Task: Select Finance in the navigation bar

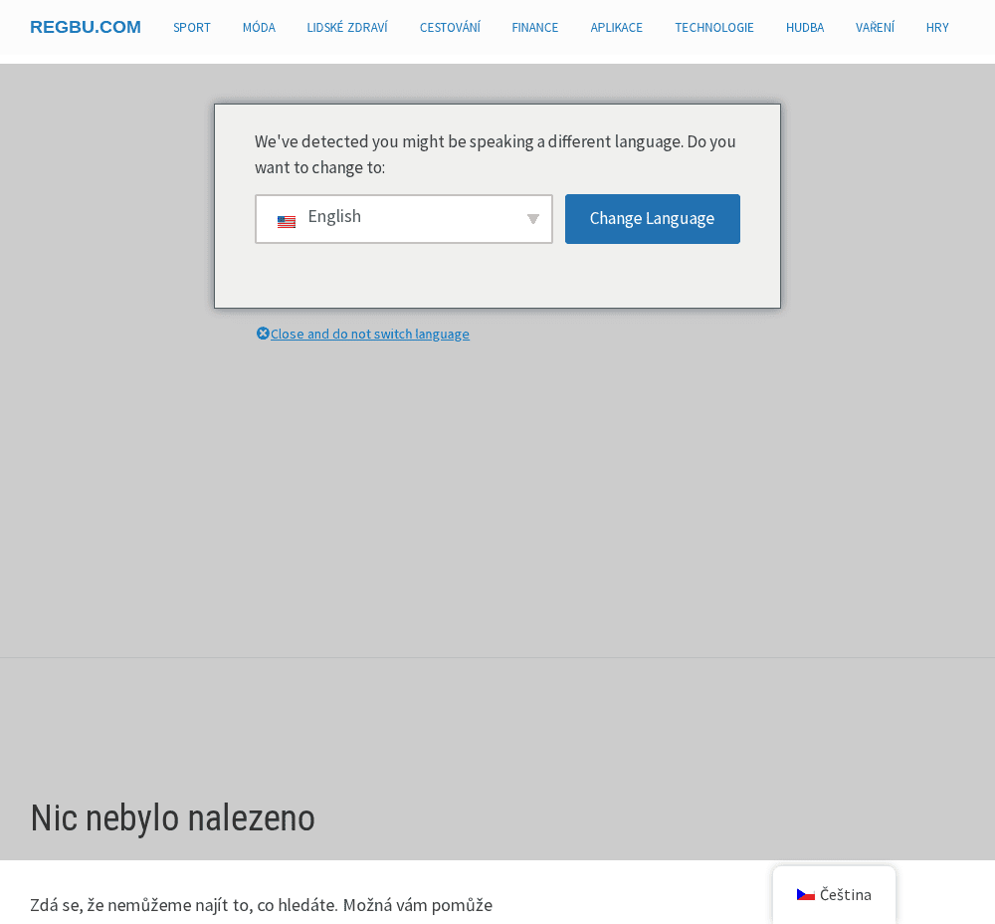Action: point(535,28)
